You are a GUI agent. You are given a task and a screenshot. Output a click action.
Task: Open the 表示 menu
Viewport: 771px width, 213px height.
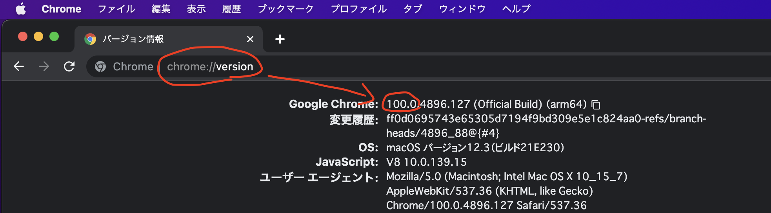(196, 9)
